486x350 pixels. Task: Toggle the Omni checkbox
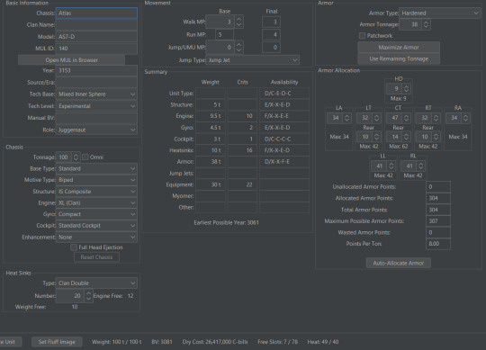tap(85, 157)
